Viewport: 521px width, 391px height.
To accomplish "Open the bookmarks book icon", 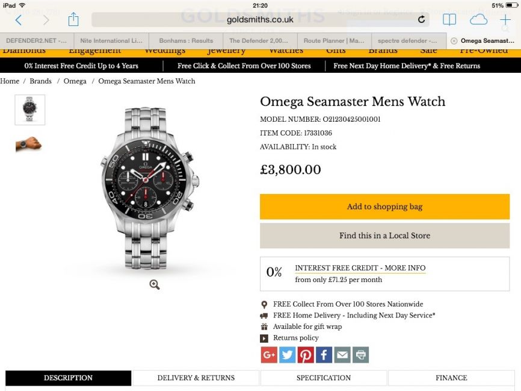I will (449, 20).
